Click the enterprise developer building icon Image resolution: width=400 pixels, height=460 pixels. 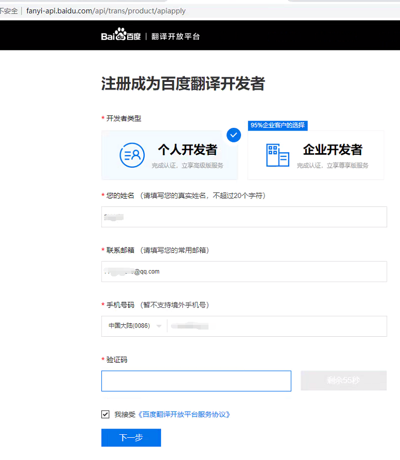click(277, 155)
